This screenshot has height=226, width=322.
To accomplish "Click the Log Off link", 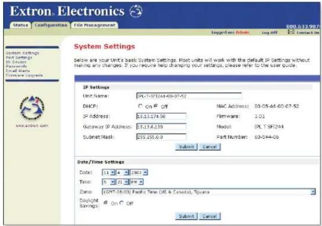I will point(269,32).
